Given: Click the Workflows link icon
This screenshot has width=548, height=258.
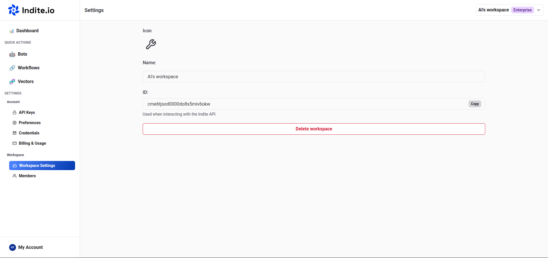Looking at the screenshot, I should (12, 68).
